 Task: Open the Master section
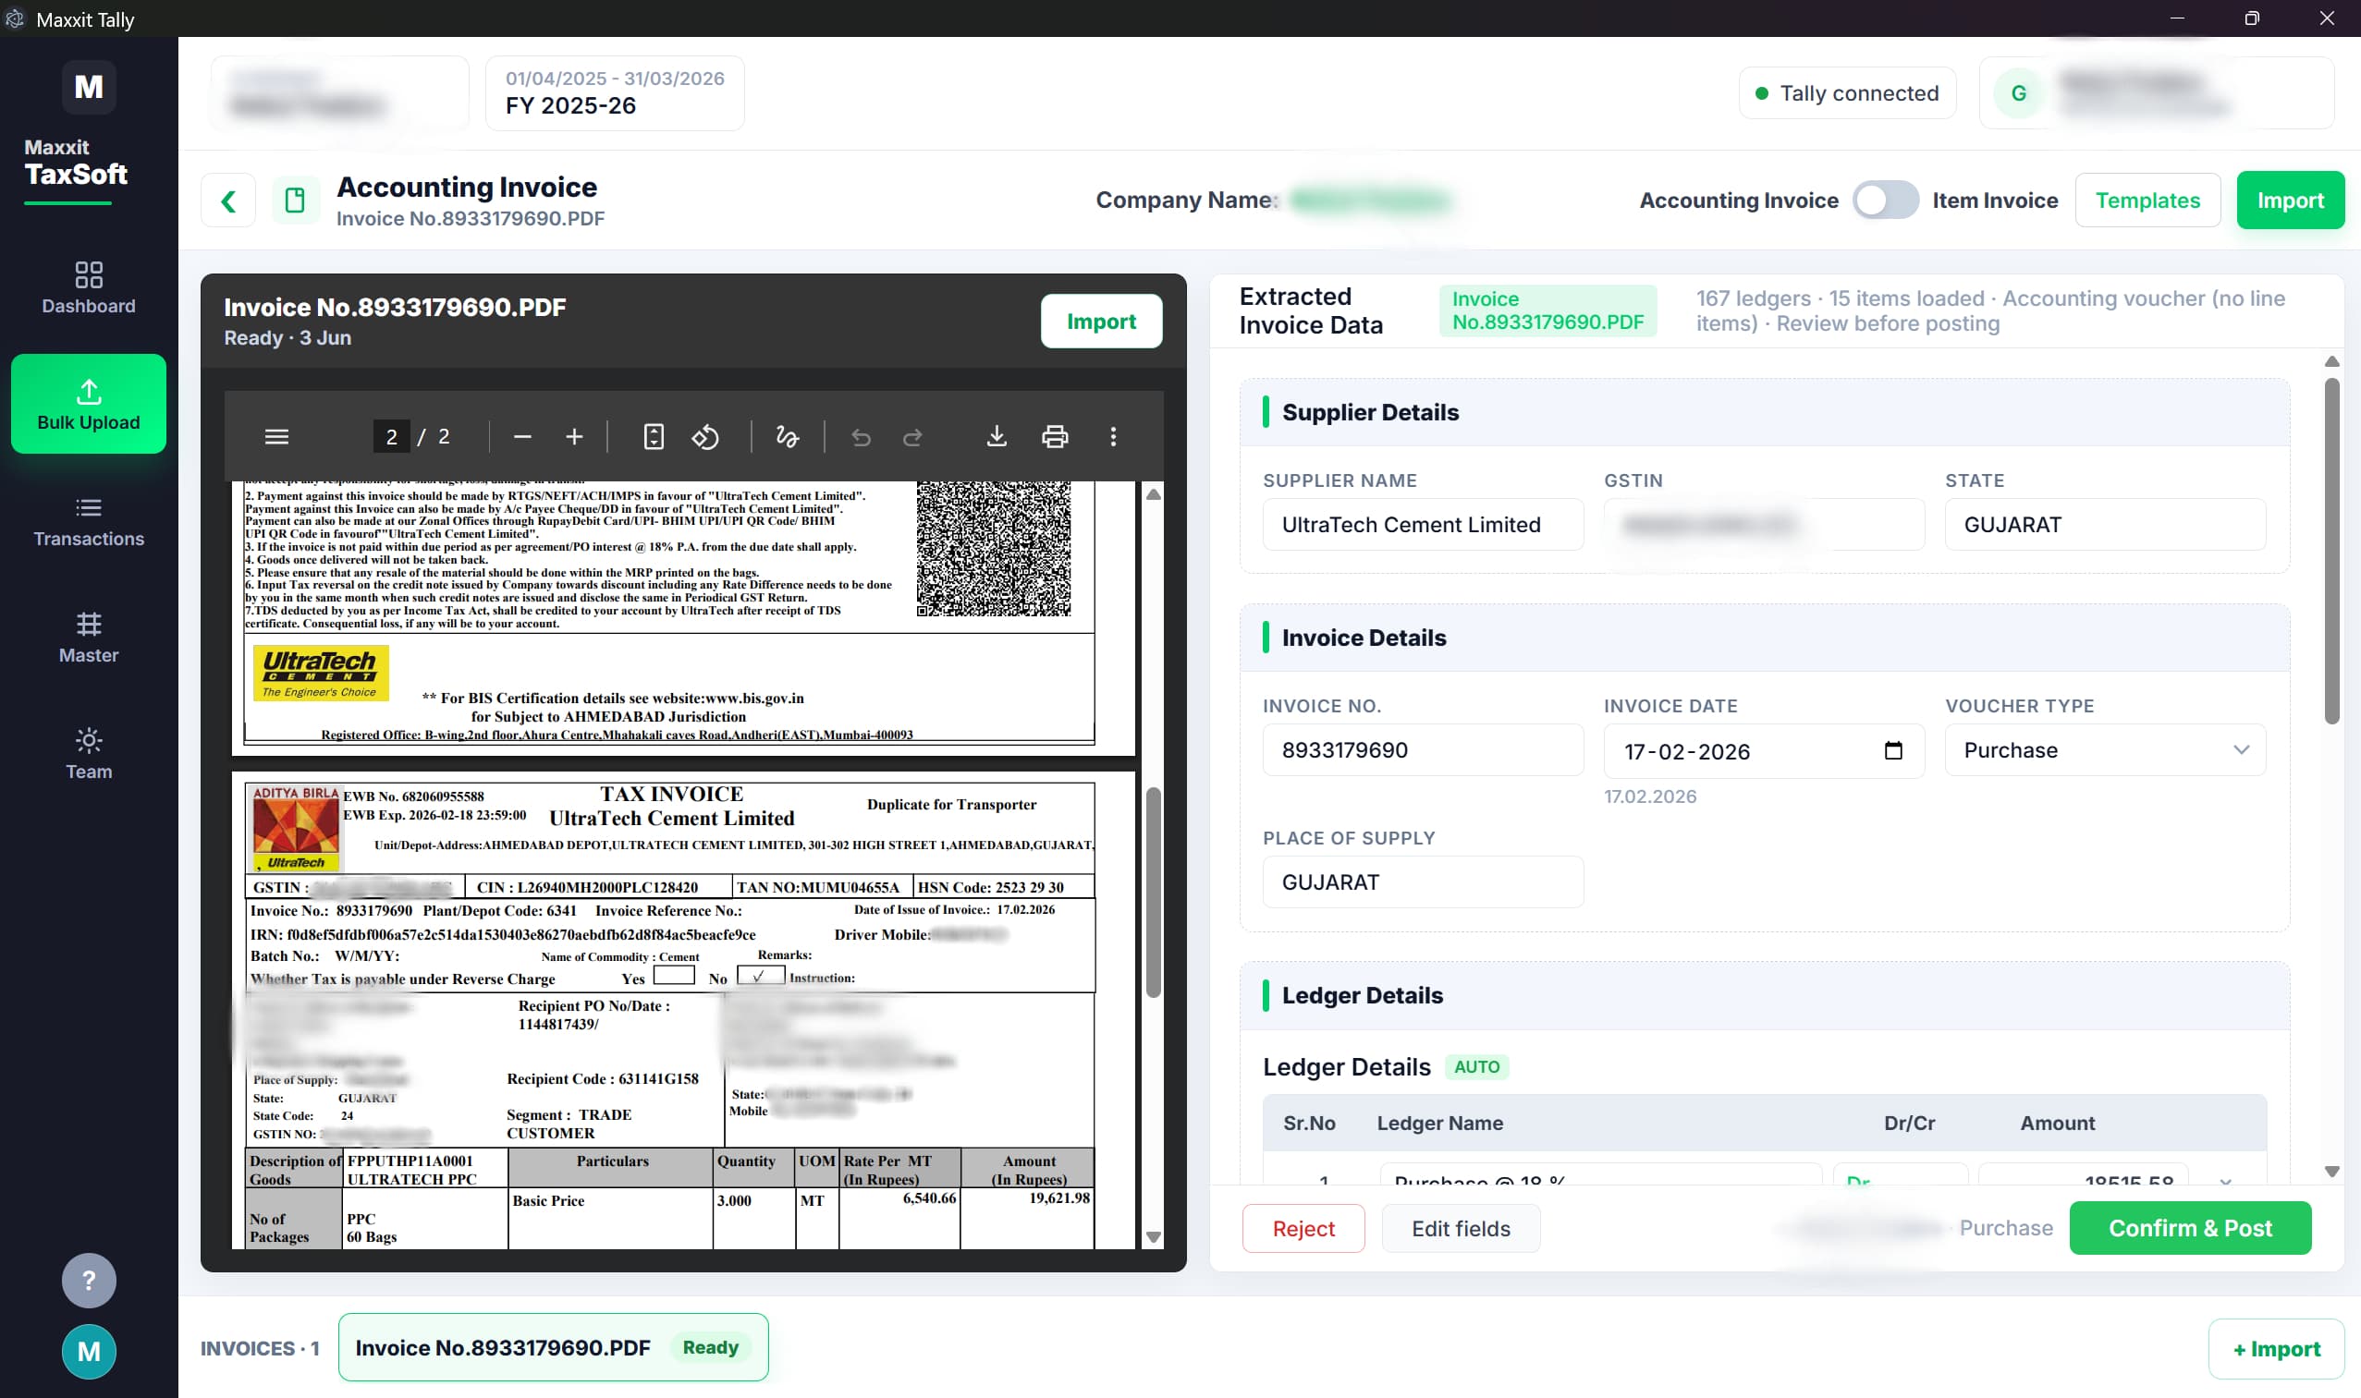pyautogui.click(x=89, y=638)
